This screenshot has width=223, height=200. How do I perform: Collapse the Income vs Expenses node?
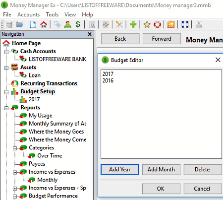point(15,173)
